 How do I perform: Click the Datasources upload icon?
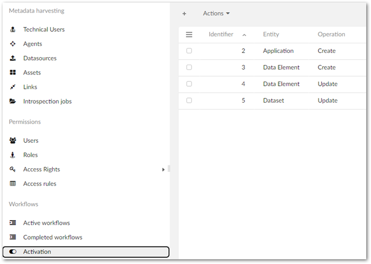tap(13, 58)
